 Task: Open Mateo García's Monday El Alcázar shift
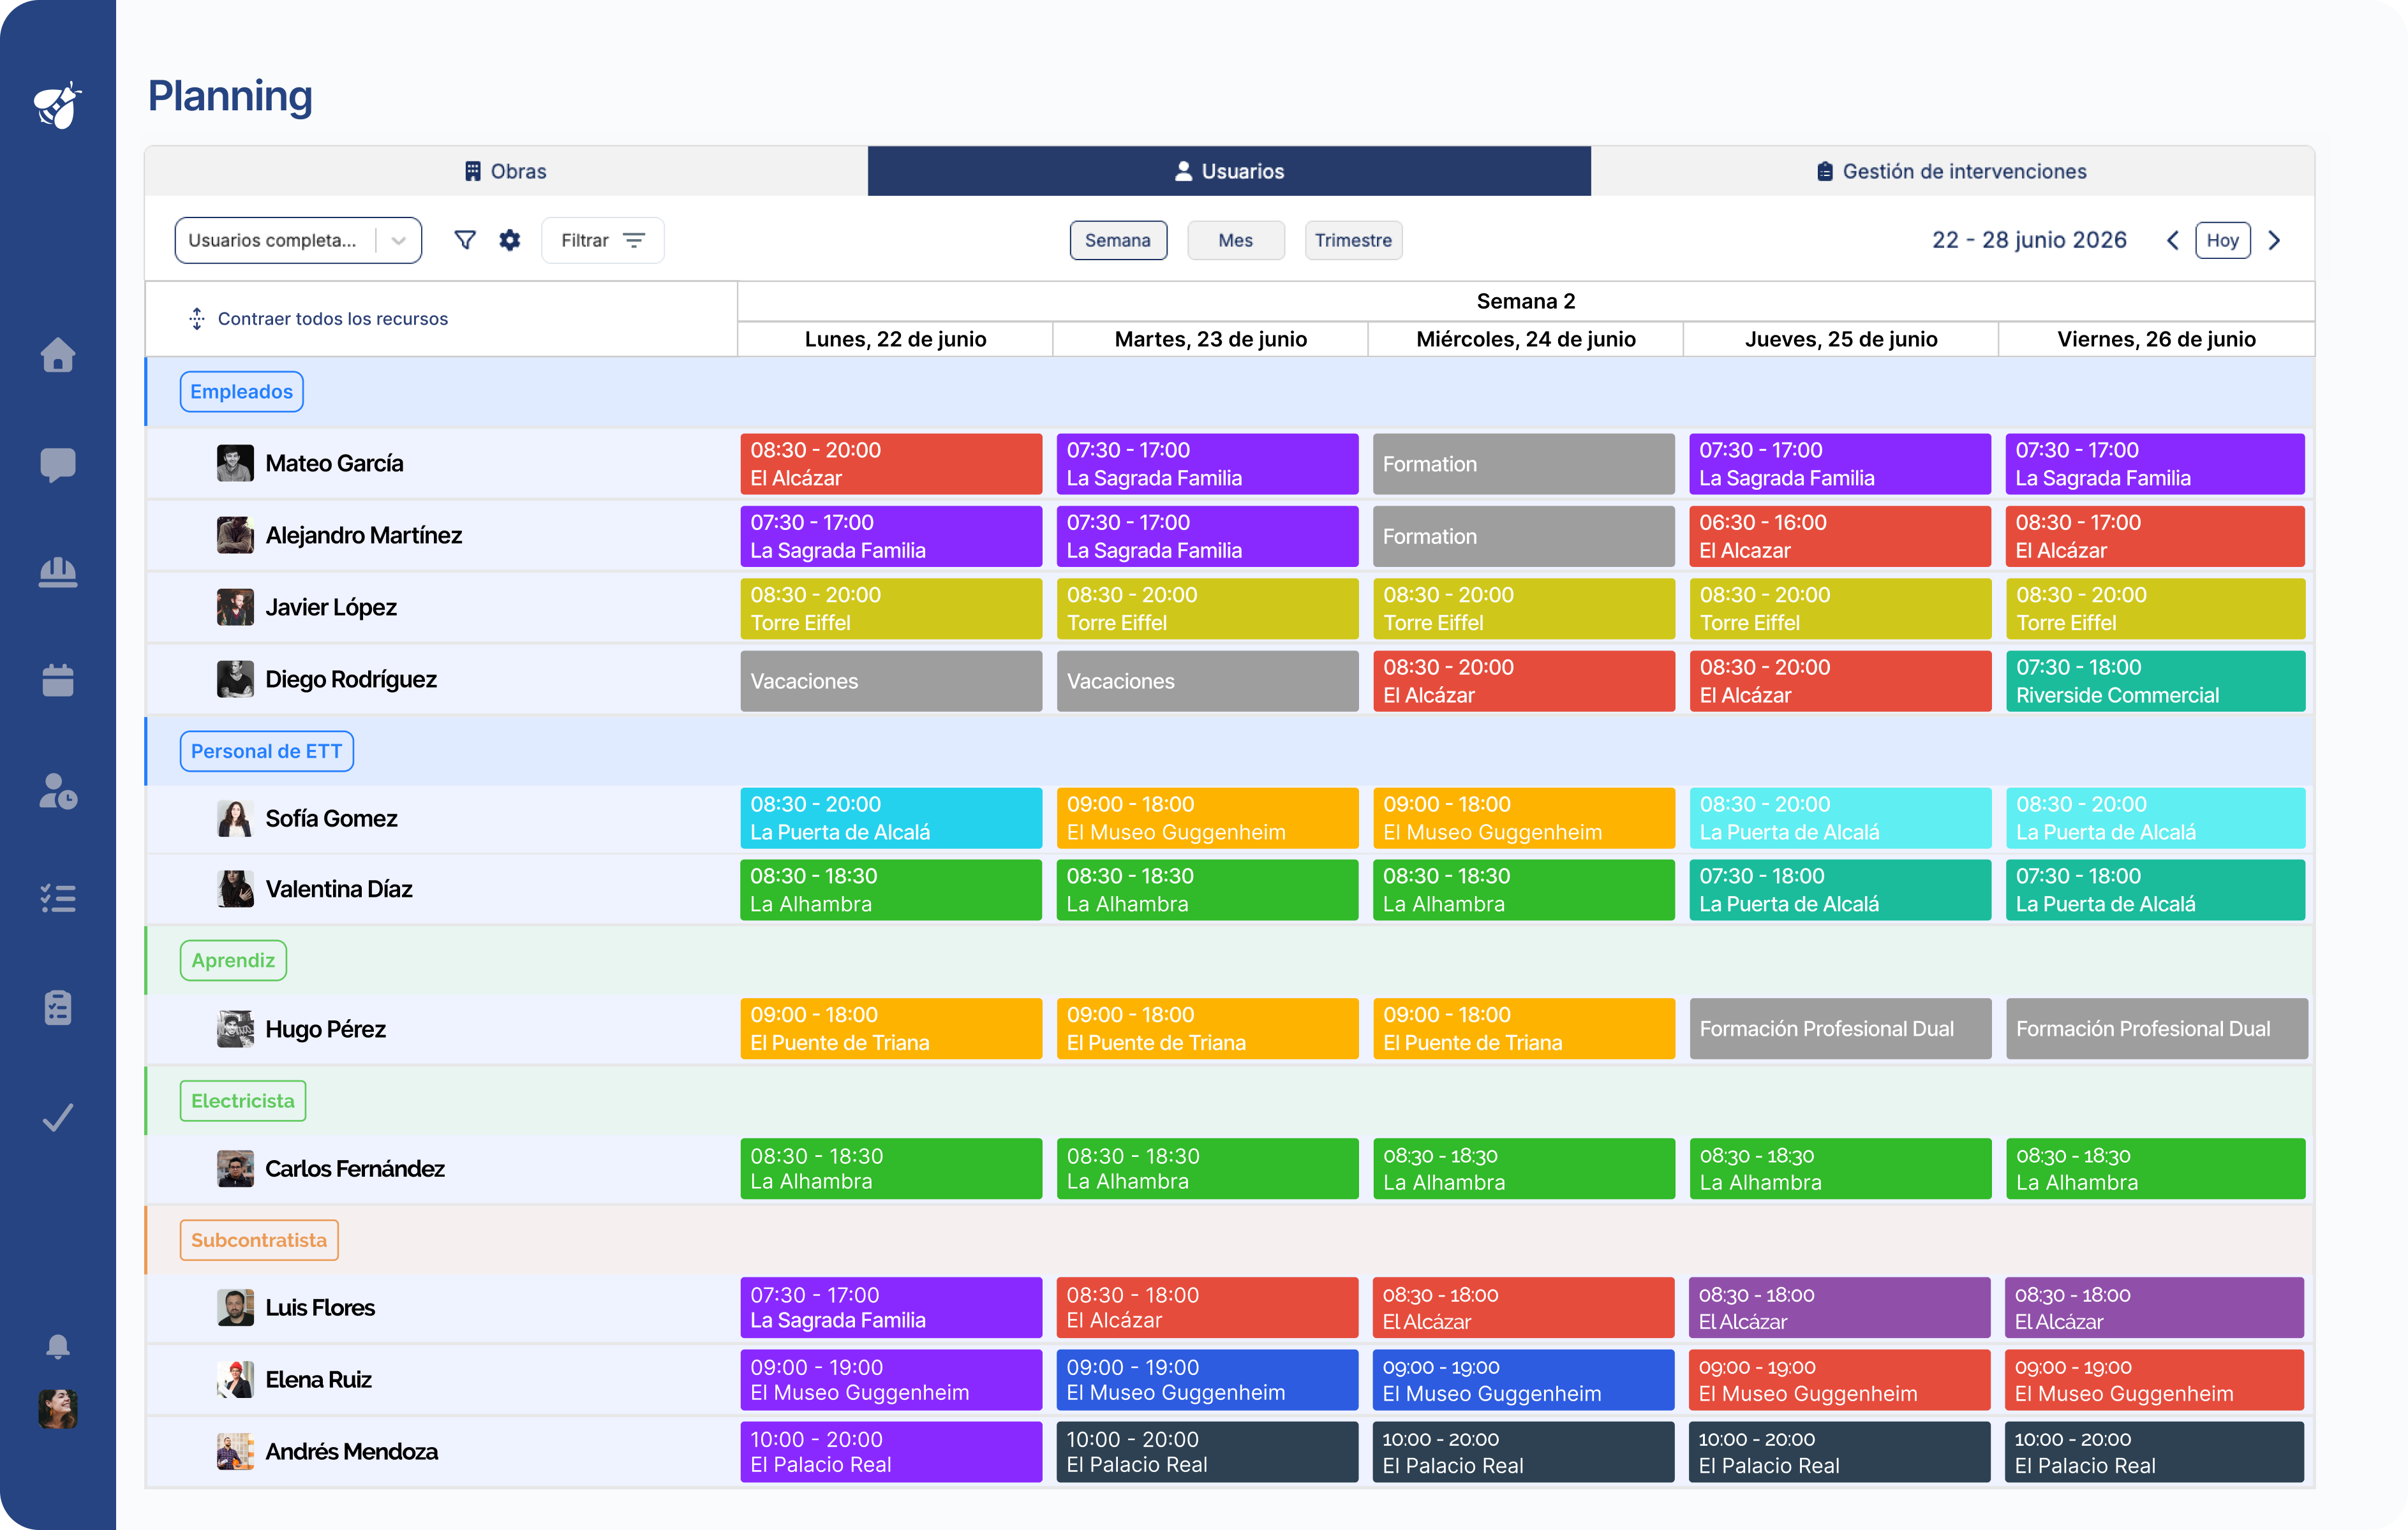(891, 464)
